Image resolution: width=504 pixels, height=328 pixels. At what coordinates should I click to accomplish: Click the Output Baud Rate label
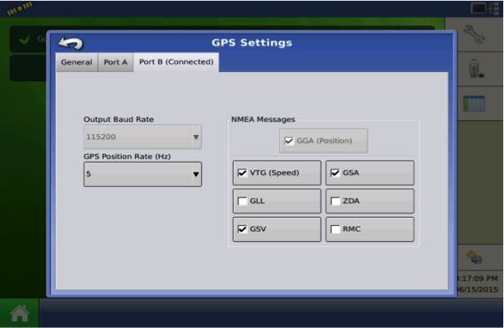pos(118,119)
